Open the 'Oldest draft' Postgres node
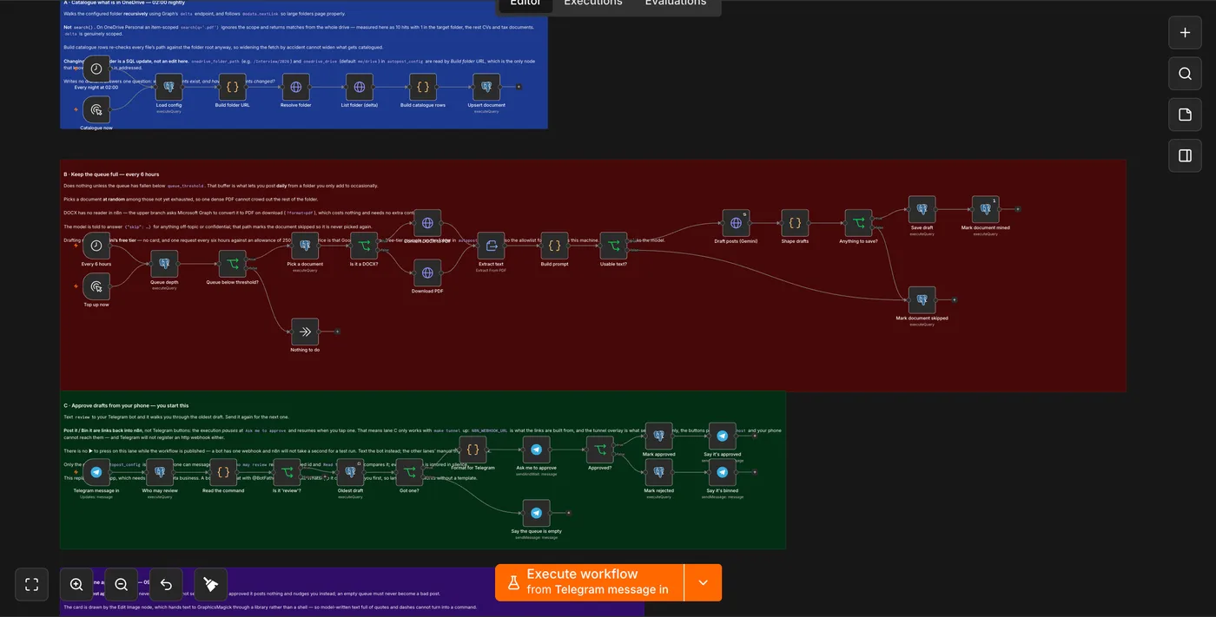 pyautogui.click(x=350, y=472)
